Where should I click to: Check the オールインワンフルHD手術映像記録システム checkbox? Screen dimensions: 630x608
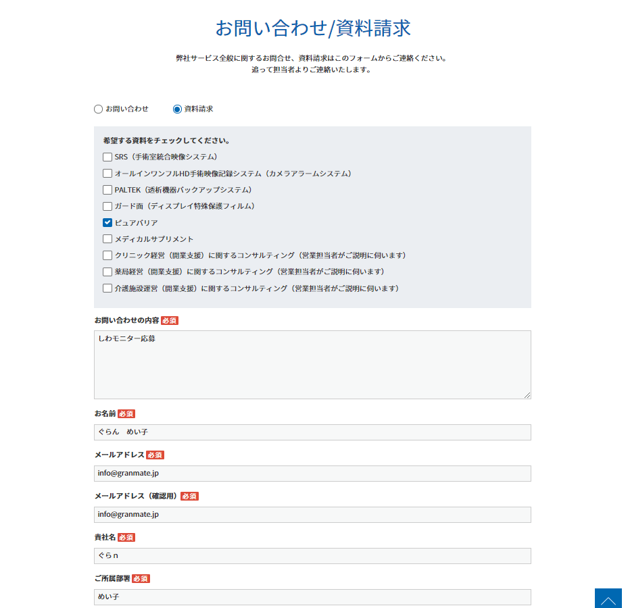(107, 174)
